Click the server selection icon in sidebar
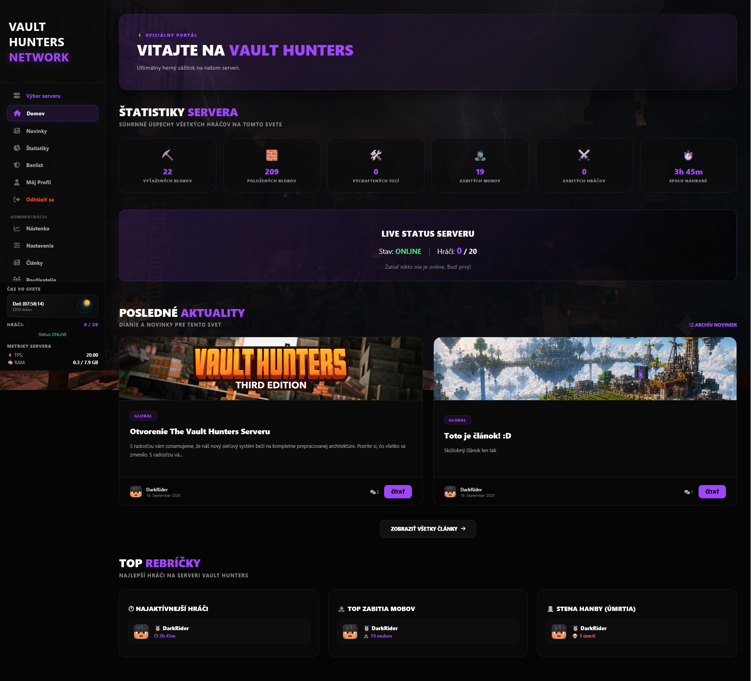Screen dimensions: 751x681 17,96
